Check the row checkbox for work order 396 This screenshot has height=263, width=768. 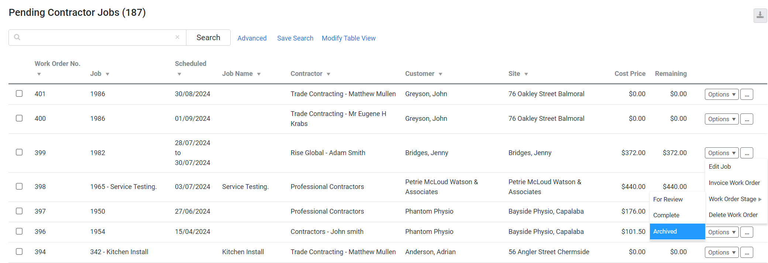click(19, 231)
